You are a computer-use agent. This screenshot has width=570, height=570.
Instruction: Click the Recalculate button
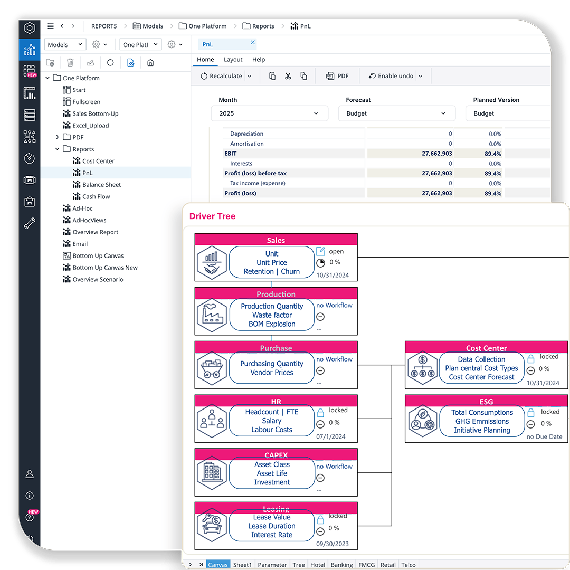pyautogui.click(x=224, y=75)
